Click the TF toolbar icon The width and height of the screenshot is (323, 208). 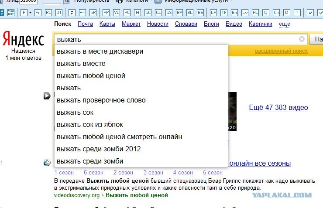(224, 13)
